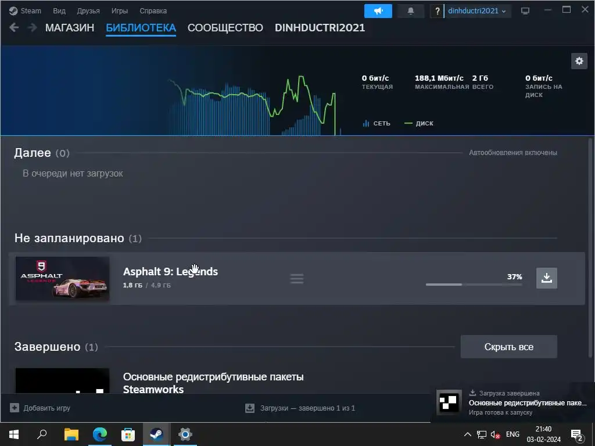Image resolution: width=595 pixels, height=446 pixels.
Task: Click the Steam taskbar icon
Action: pyautogui.click(x=156, y=434)
